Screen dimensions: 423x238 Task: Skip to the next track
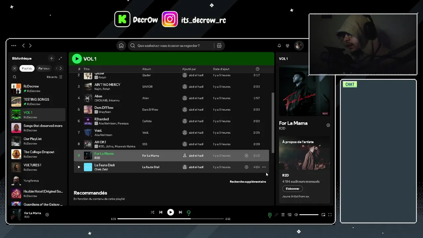(x=180, y=212)
